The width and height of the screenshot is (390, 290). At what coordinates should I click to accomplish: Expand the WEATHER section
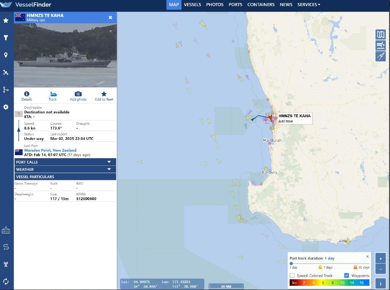(x=66, y=169)
